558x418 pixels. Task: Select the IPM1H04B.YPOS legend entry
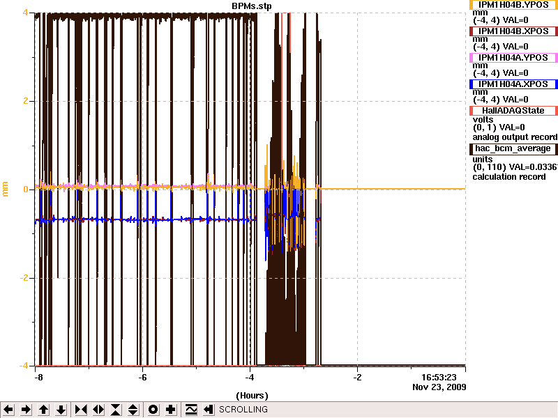pyautogui.click(x=513, y=5)
